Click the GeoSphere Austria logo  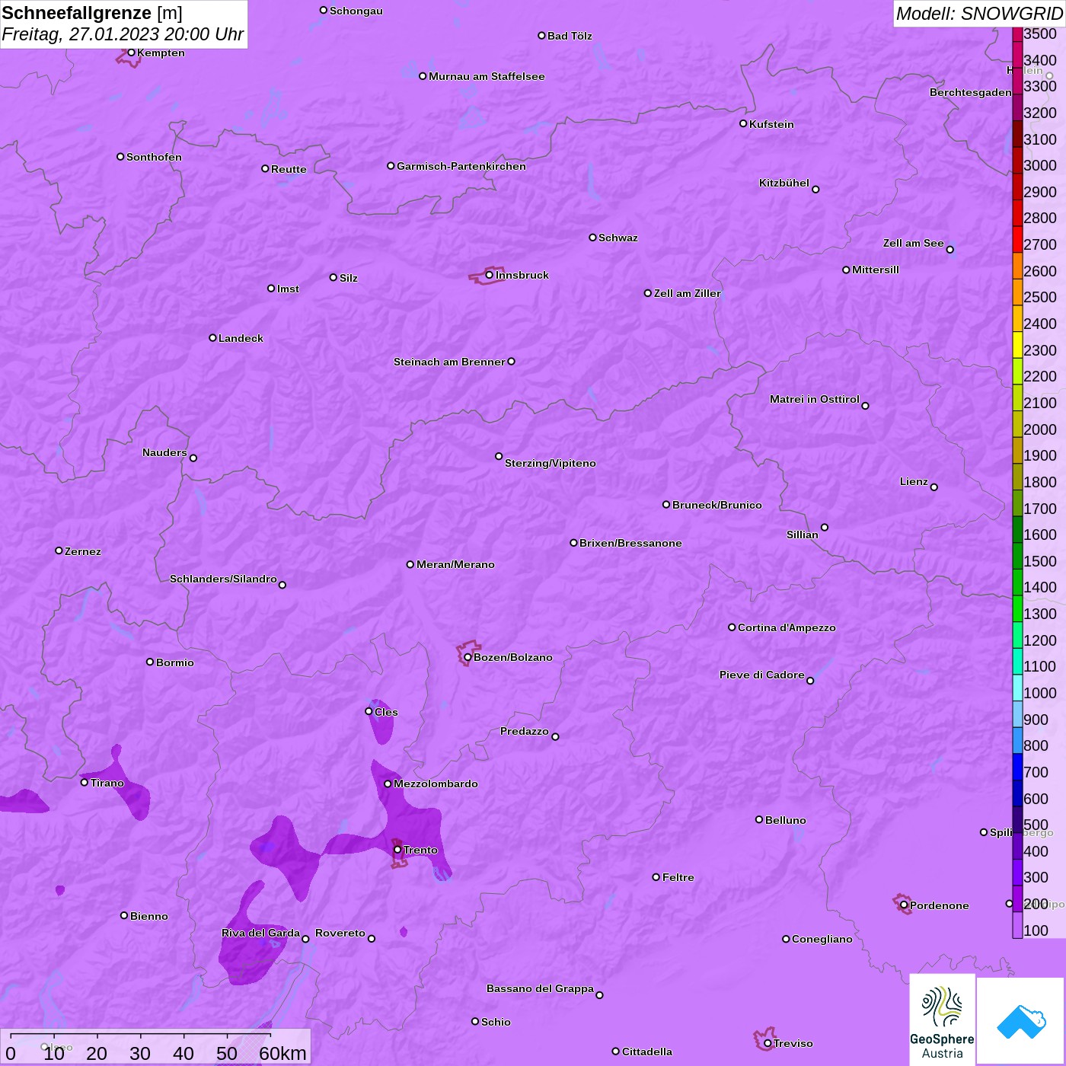pos(942,1020)
